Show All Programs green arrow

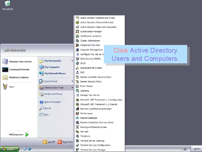[27, 135]
